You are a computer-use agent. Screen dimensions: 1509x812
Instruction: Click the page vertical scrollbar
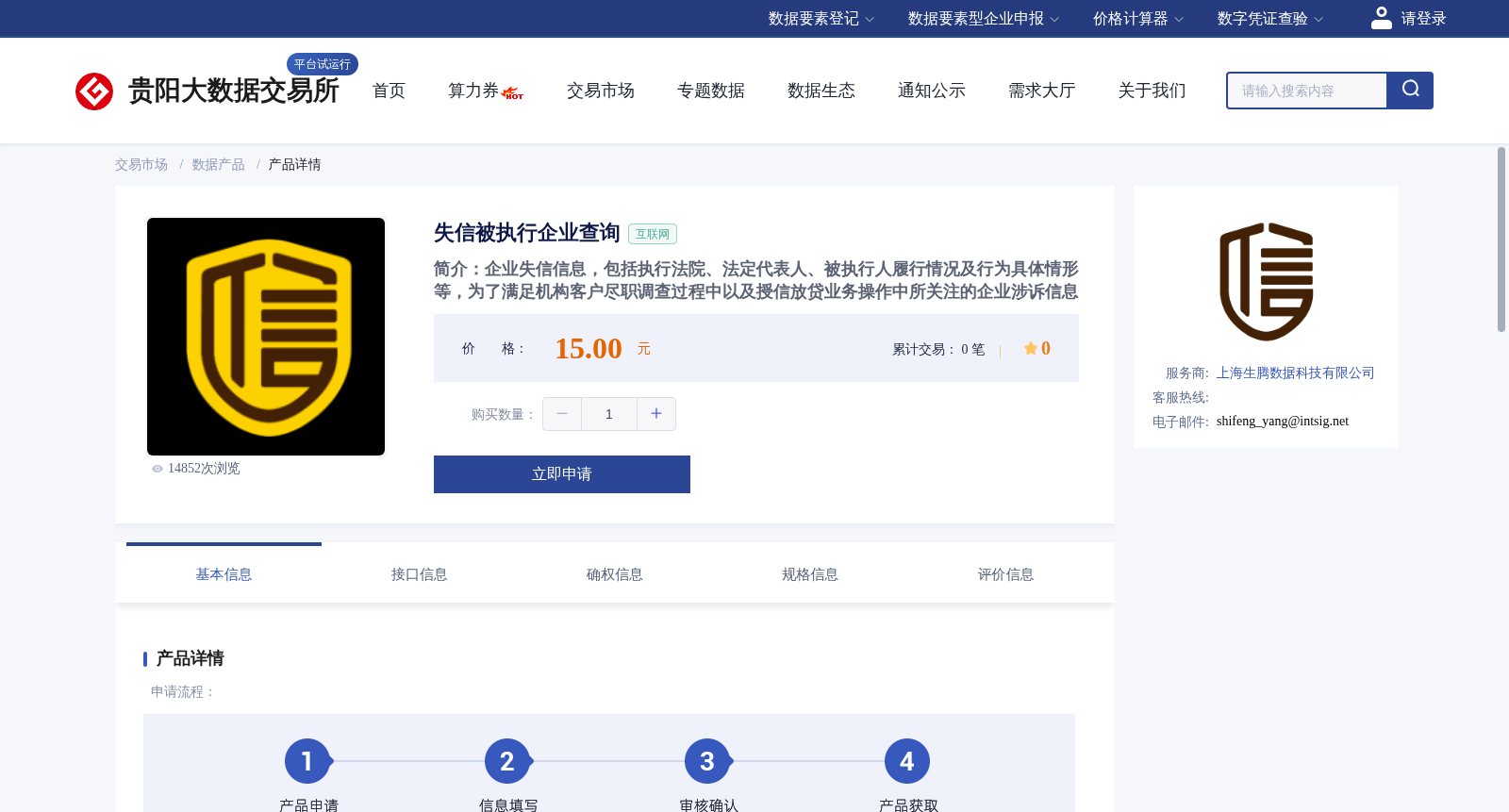[x=1501, y=240]
